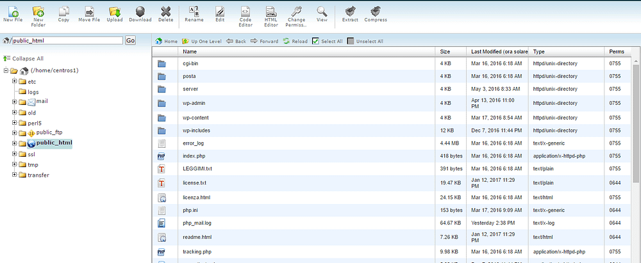This screenshot has width=641, height=263.
Task: Expand the etc folder tree node
Action: click(14, 81)
